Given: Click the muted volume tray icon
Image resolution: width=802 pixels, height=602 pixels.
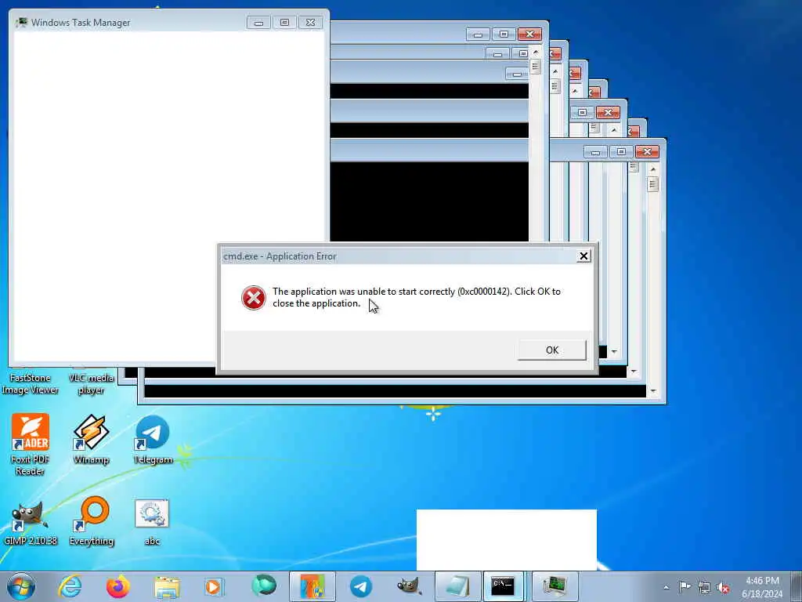Looking at the screenshot, I should pos(723,588).
